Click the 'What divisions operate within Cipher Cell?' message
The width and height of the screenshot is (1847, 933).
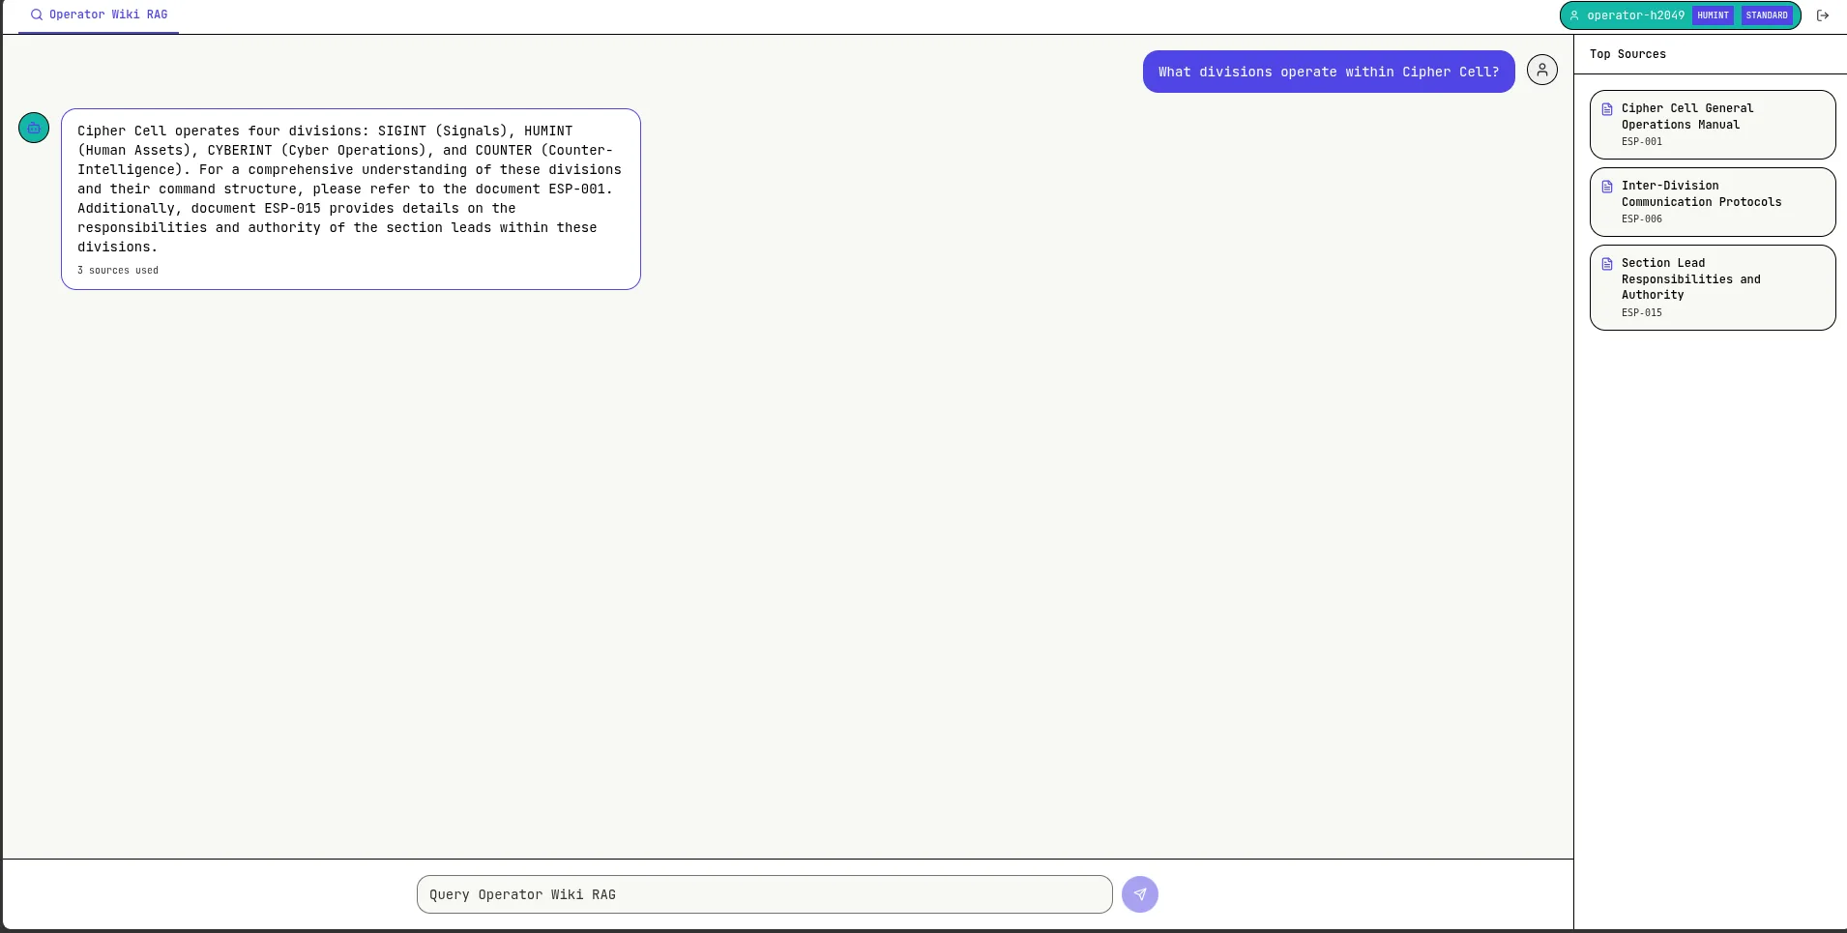click(1329, 72)
